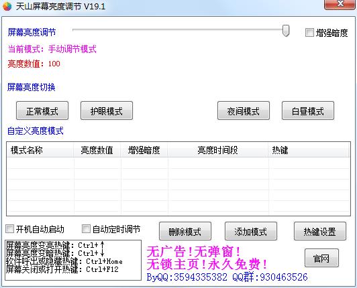Image resolution: width=357 pixels, height=288 pixels.
Task: Switch to 正常模式
Action: point(42,111)
